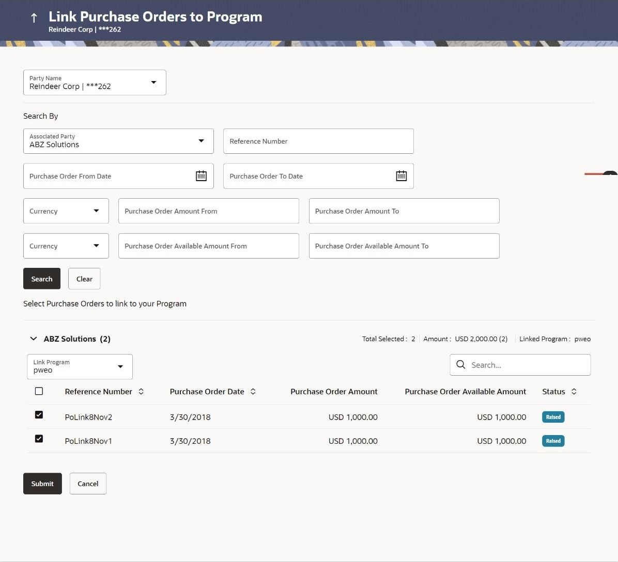This screenshot has width=618, height=562.
Task: Uncheck the PoLink8Nov1 row checkbox
Action: point(39,439)
